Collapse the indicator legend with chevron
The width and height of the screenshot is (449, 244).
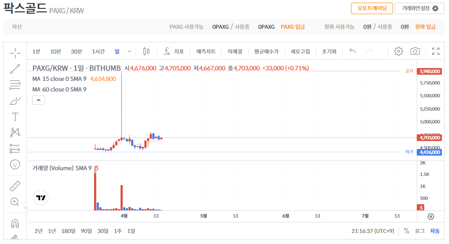[x=39, y=100]
